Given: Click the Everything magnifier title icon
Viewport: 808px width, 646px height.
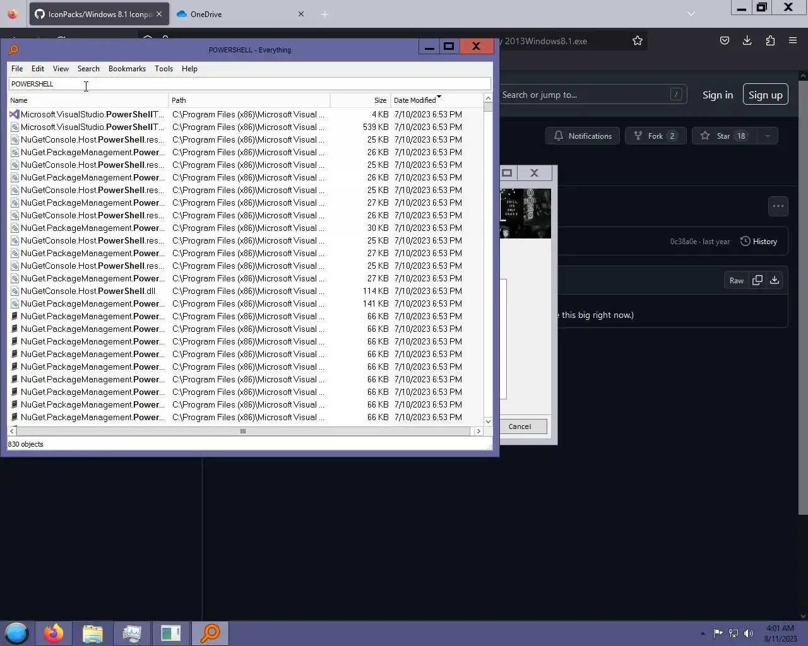Looking at the screenshot, I should pos(13,50).
